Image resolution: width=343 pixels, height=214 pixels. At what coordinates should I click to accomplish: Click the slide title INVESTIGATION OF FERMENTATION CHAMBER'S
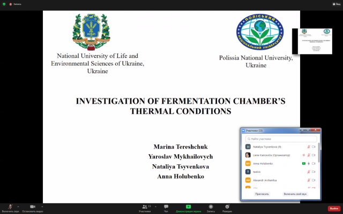pos(181,101)
